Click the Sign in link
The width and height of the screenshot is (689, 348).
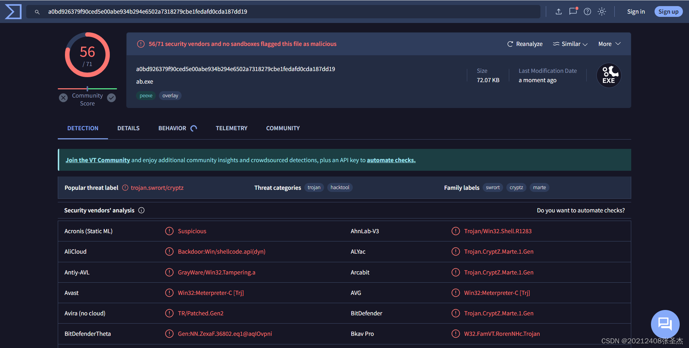pyautogui.click(x=636, y=11)
